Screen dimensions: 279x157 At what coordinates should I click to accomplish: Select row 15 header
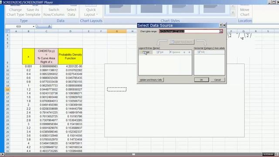pos(7,89)
